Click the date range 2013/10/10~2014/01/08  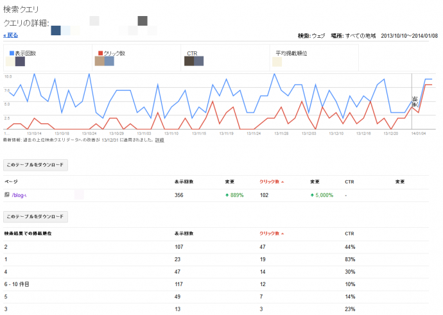click(409, 36)
